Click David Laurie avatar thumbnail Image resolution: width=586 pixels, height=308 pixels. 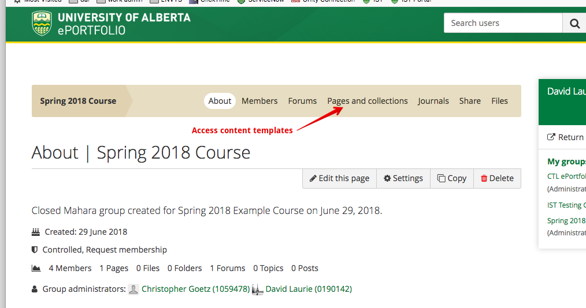coord(258,290)
